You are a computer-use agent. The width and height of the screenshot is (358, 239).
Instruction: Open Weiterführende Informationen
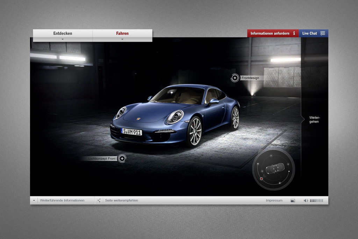point(62,201)
